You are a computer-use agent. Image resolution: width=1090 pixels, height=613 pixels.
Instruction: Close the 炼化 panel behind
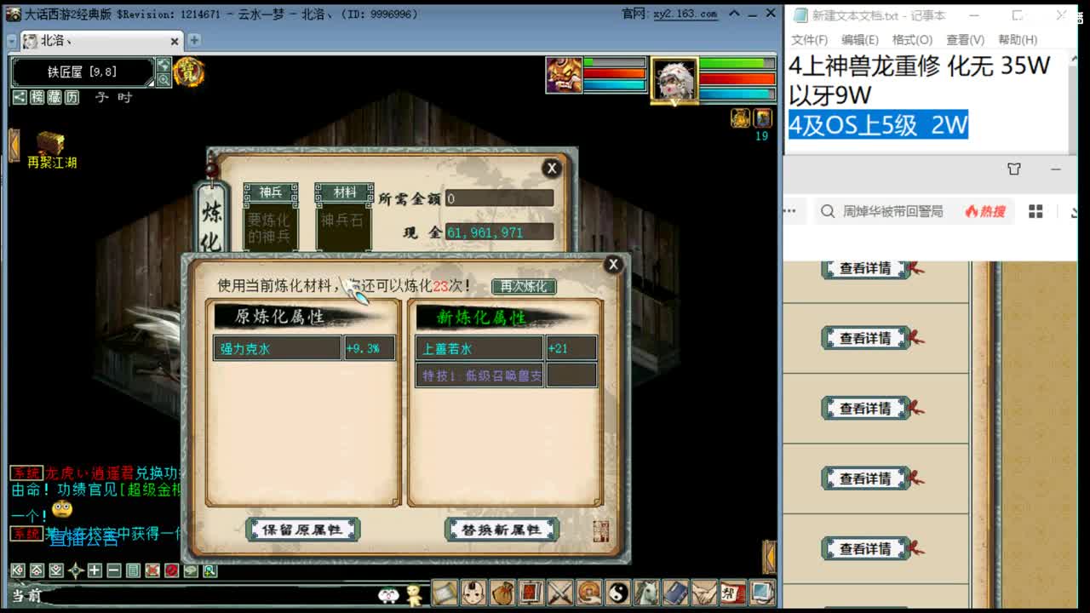point(551,168)
